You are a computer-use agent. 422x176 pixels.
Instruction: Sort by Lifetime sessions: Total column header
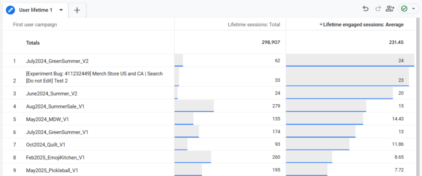click(254, 25)
